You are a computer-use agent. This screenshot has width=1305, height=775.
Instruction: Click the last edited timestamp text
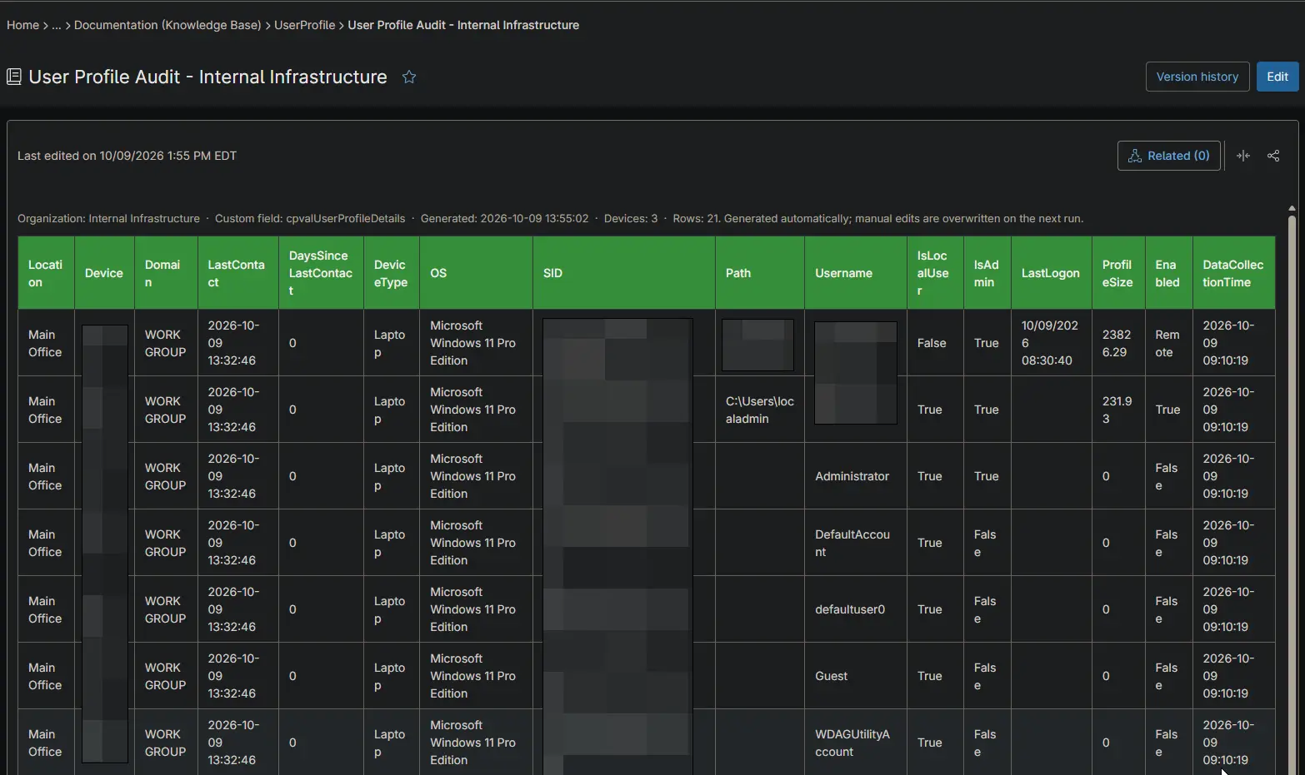coord(127,156)
